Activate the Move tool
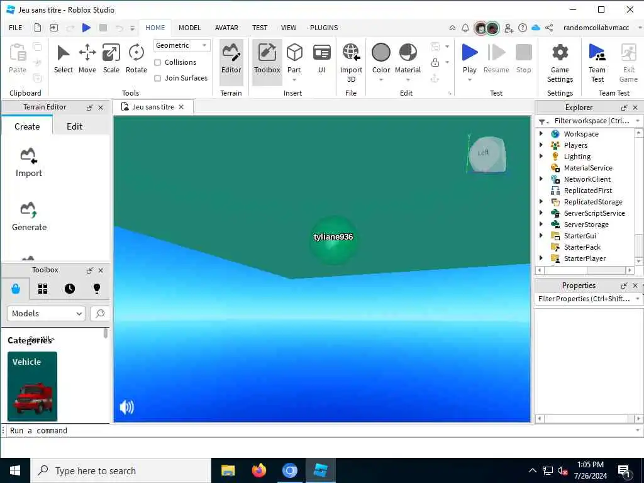644x483 pixels. click(x=87, y=58)
